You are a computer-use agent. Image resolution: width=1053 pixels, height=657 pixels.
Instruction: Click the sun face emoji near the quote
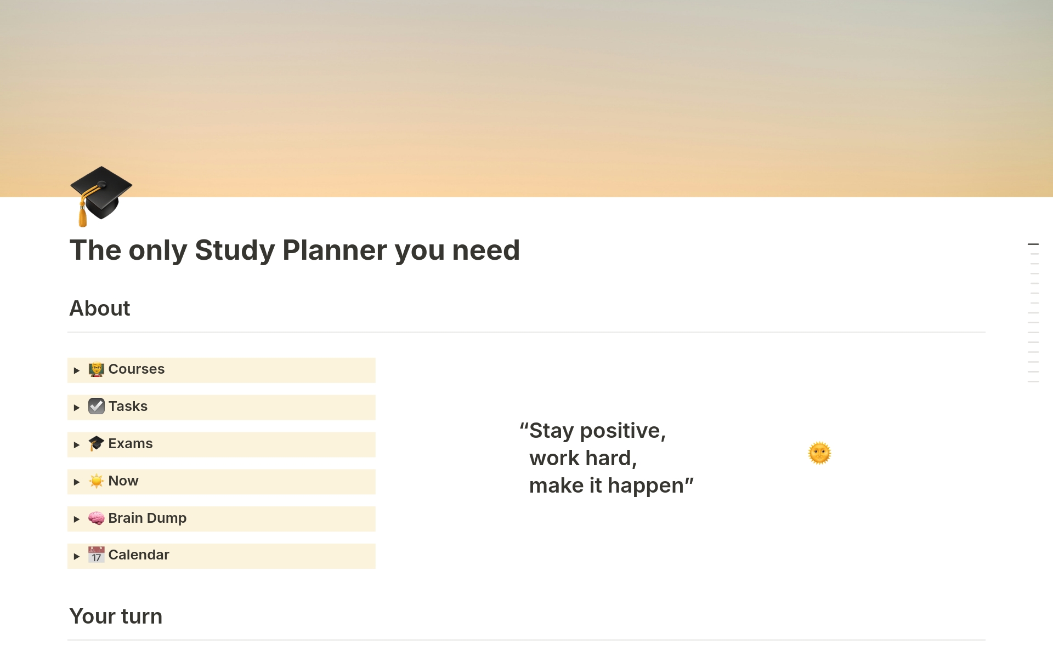[819, 453]
